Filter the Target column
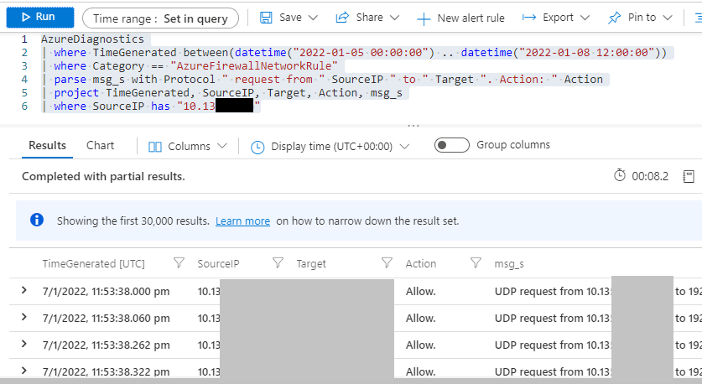The width and height of the screenshot is (702, 384). tap(387, 263)
